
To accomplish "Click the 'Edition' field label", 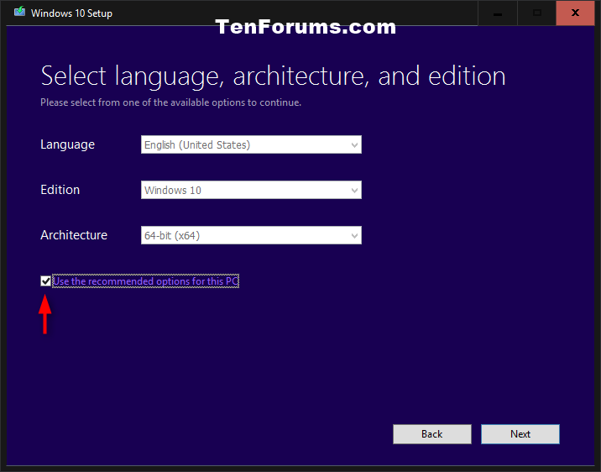I will [60, 190].
